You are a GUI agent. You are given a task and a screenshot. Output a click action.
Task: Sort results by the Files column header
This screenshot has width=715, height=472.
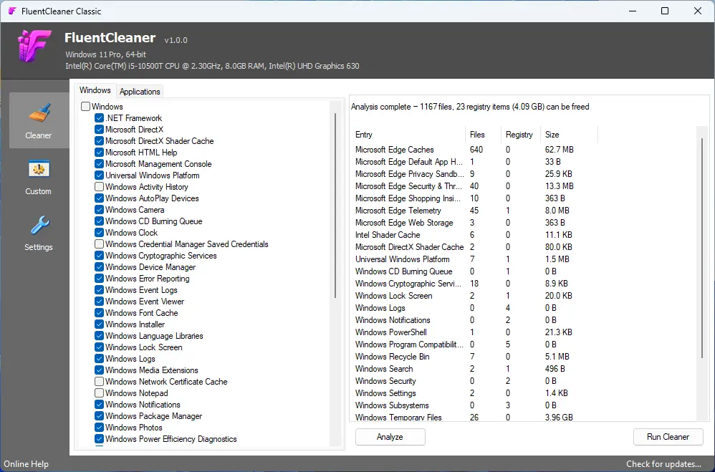click(x=482, y=135)
